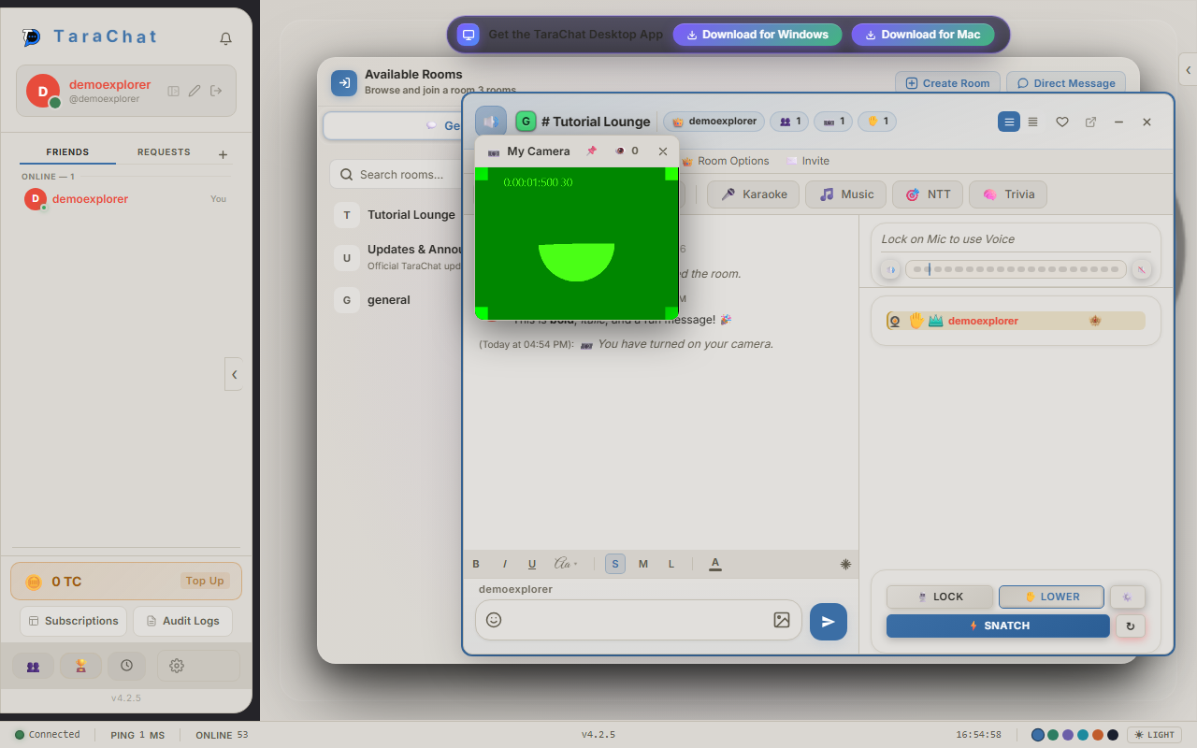This screenshot has height=748, width=1197.
Task: Add Tutorial Lounge to favorites with heart icon
Action: click(x=1062, y=122)
